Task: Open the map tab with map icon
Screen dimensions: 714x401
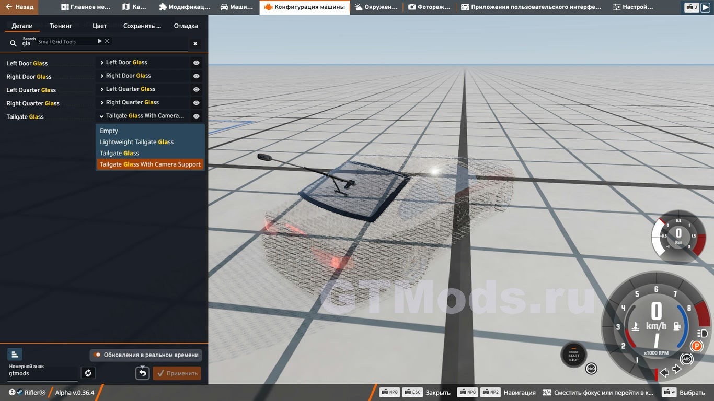Action: point(134,7)
